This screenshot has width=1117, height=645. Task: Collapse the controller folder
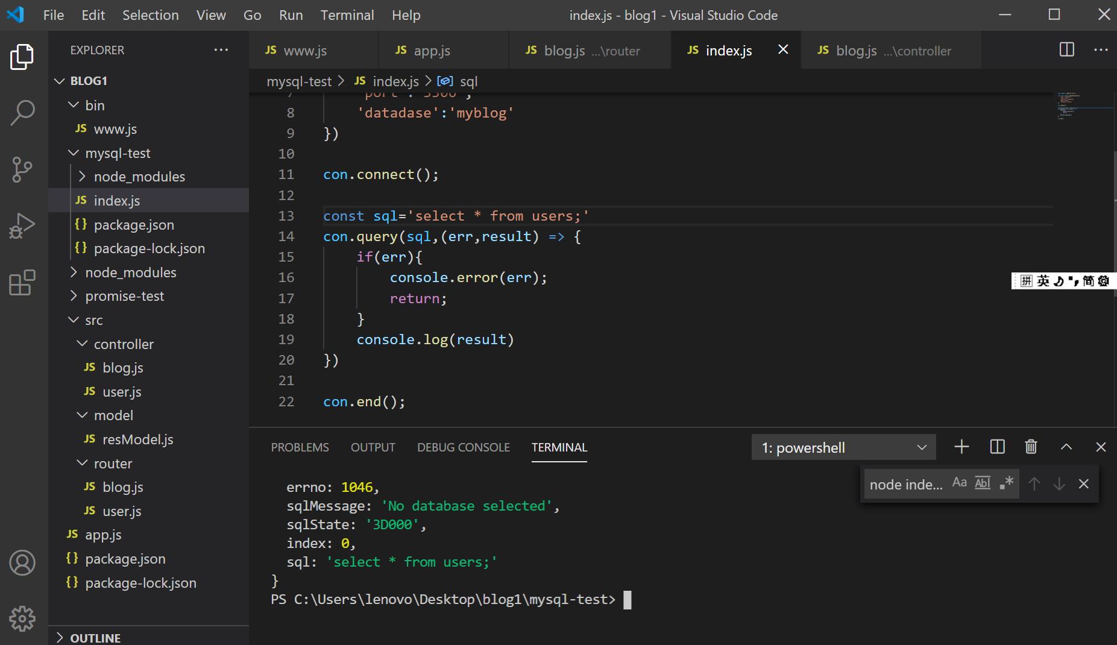coord(124,344)
